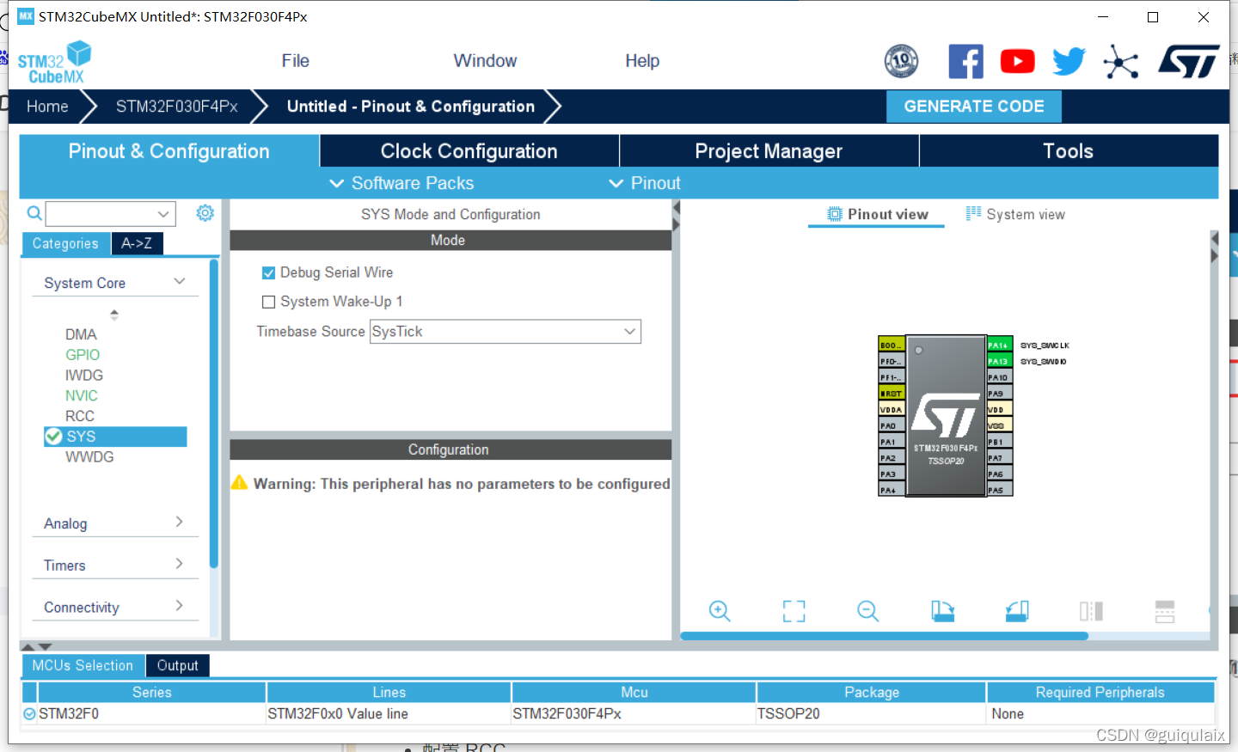The image size is (1238, 752).
Task: Select WWDG in System Core
Action: (89, 457)
